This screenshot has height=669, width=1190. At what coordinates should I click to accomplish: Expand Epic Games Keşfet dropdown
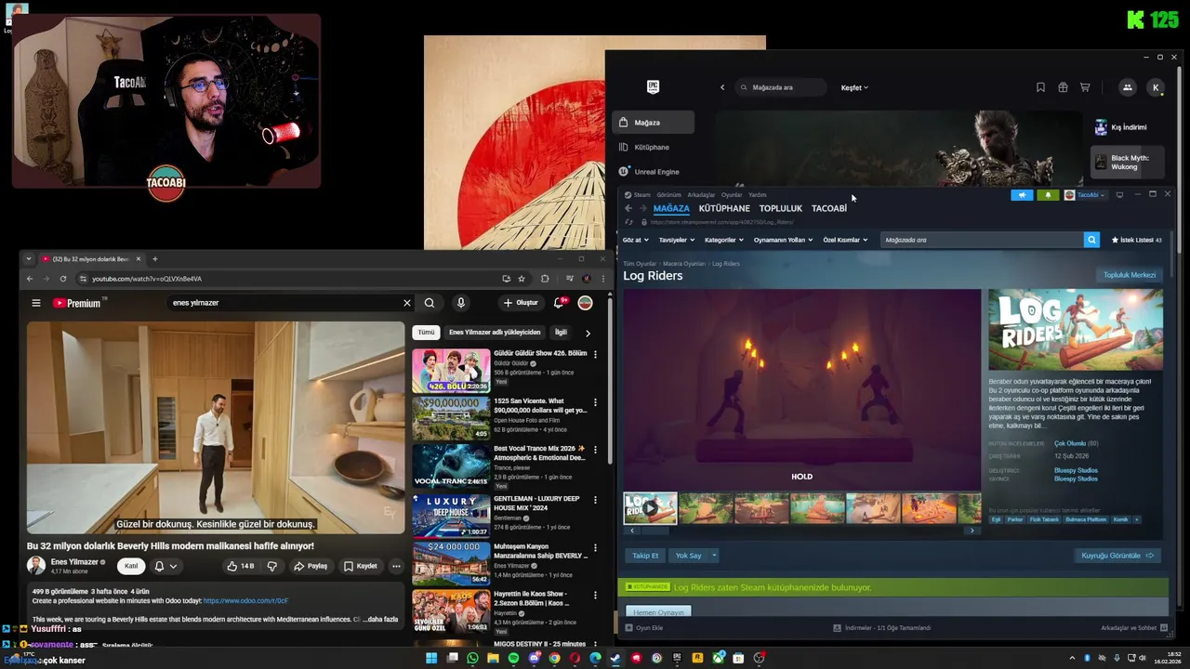tap(854, 87)
